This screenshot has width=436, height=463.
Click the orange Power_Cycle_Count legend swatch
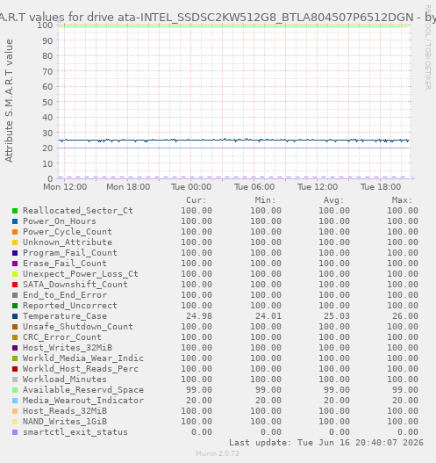click(x=15, y=232)
